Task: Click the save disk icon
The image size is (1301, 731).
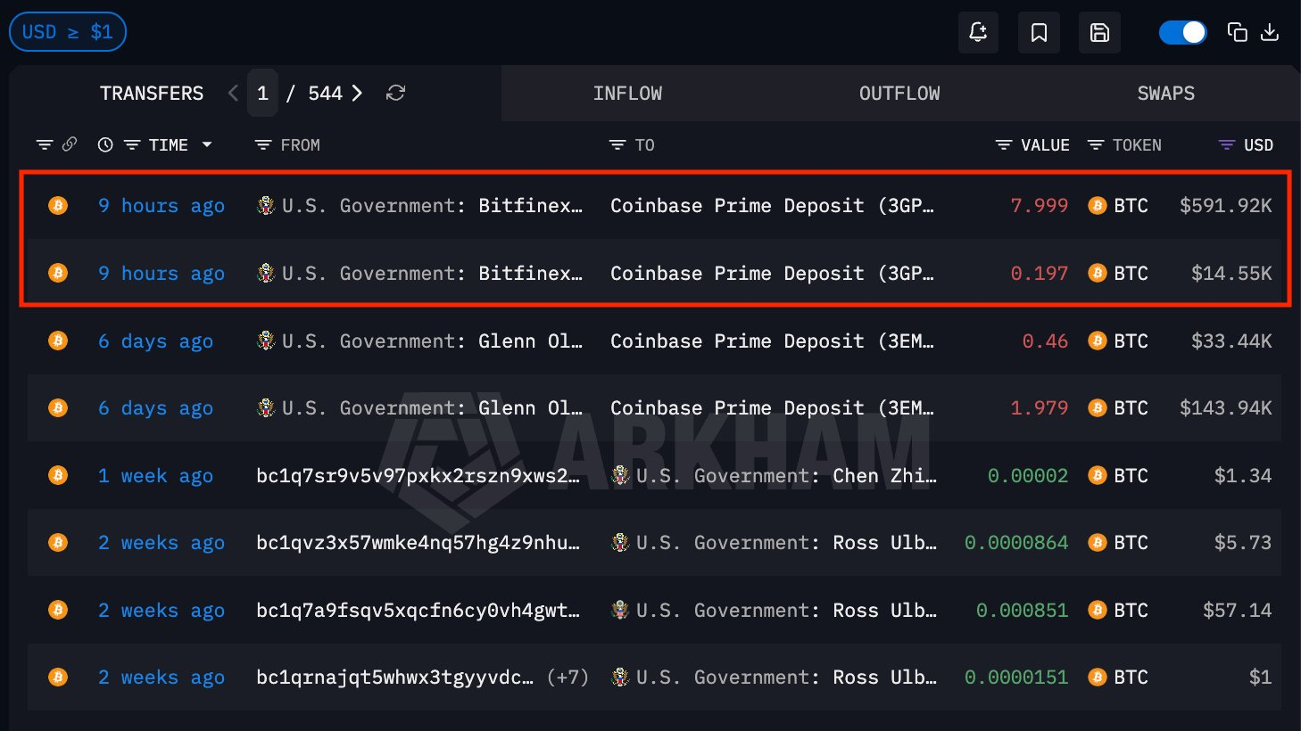Action: [x=1099, y=33]
